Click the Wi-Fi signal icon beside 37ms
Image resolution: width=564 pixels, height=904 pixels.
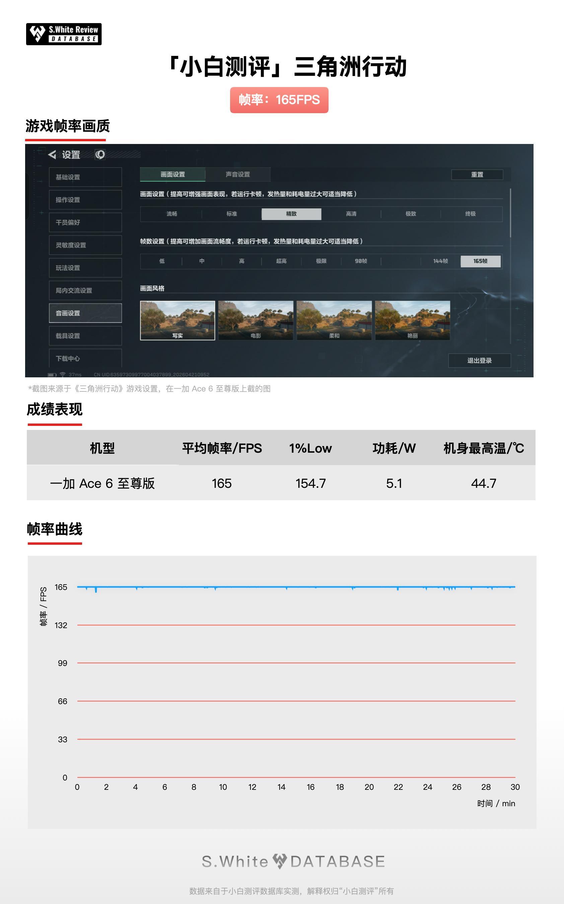[63, 374]
